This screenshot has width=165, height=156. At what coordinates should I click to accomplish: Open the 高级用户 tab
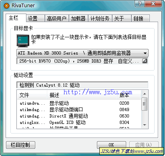pyautogui.click(x=57, y=18)
